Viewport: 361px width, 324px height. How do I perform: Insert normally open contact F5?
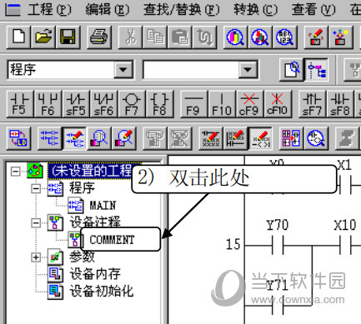pyautogui.click(x=20, y=104)
